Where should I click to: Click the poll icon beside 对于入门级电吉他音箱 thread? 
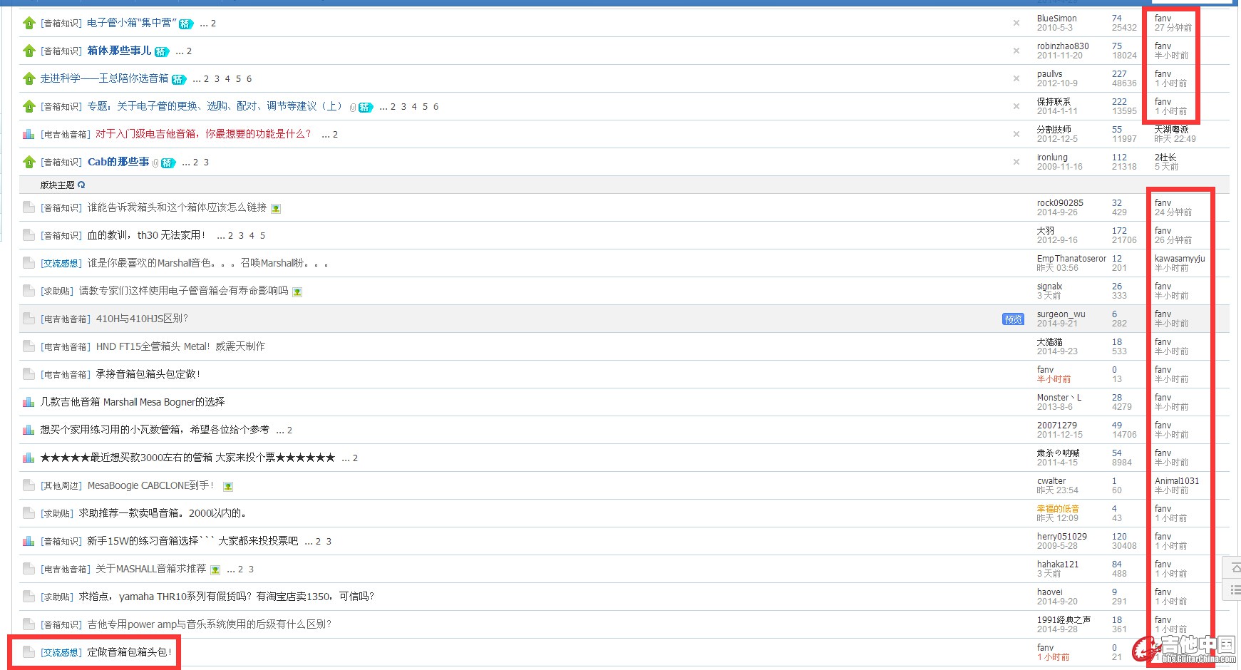[x=29, y=134]
